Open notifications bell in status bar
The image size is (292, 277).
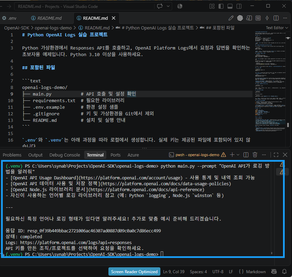284,271
